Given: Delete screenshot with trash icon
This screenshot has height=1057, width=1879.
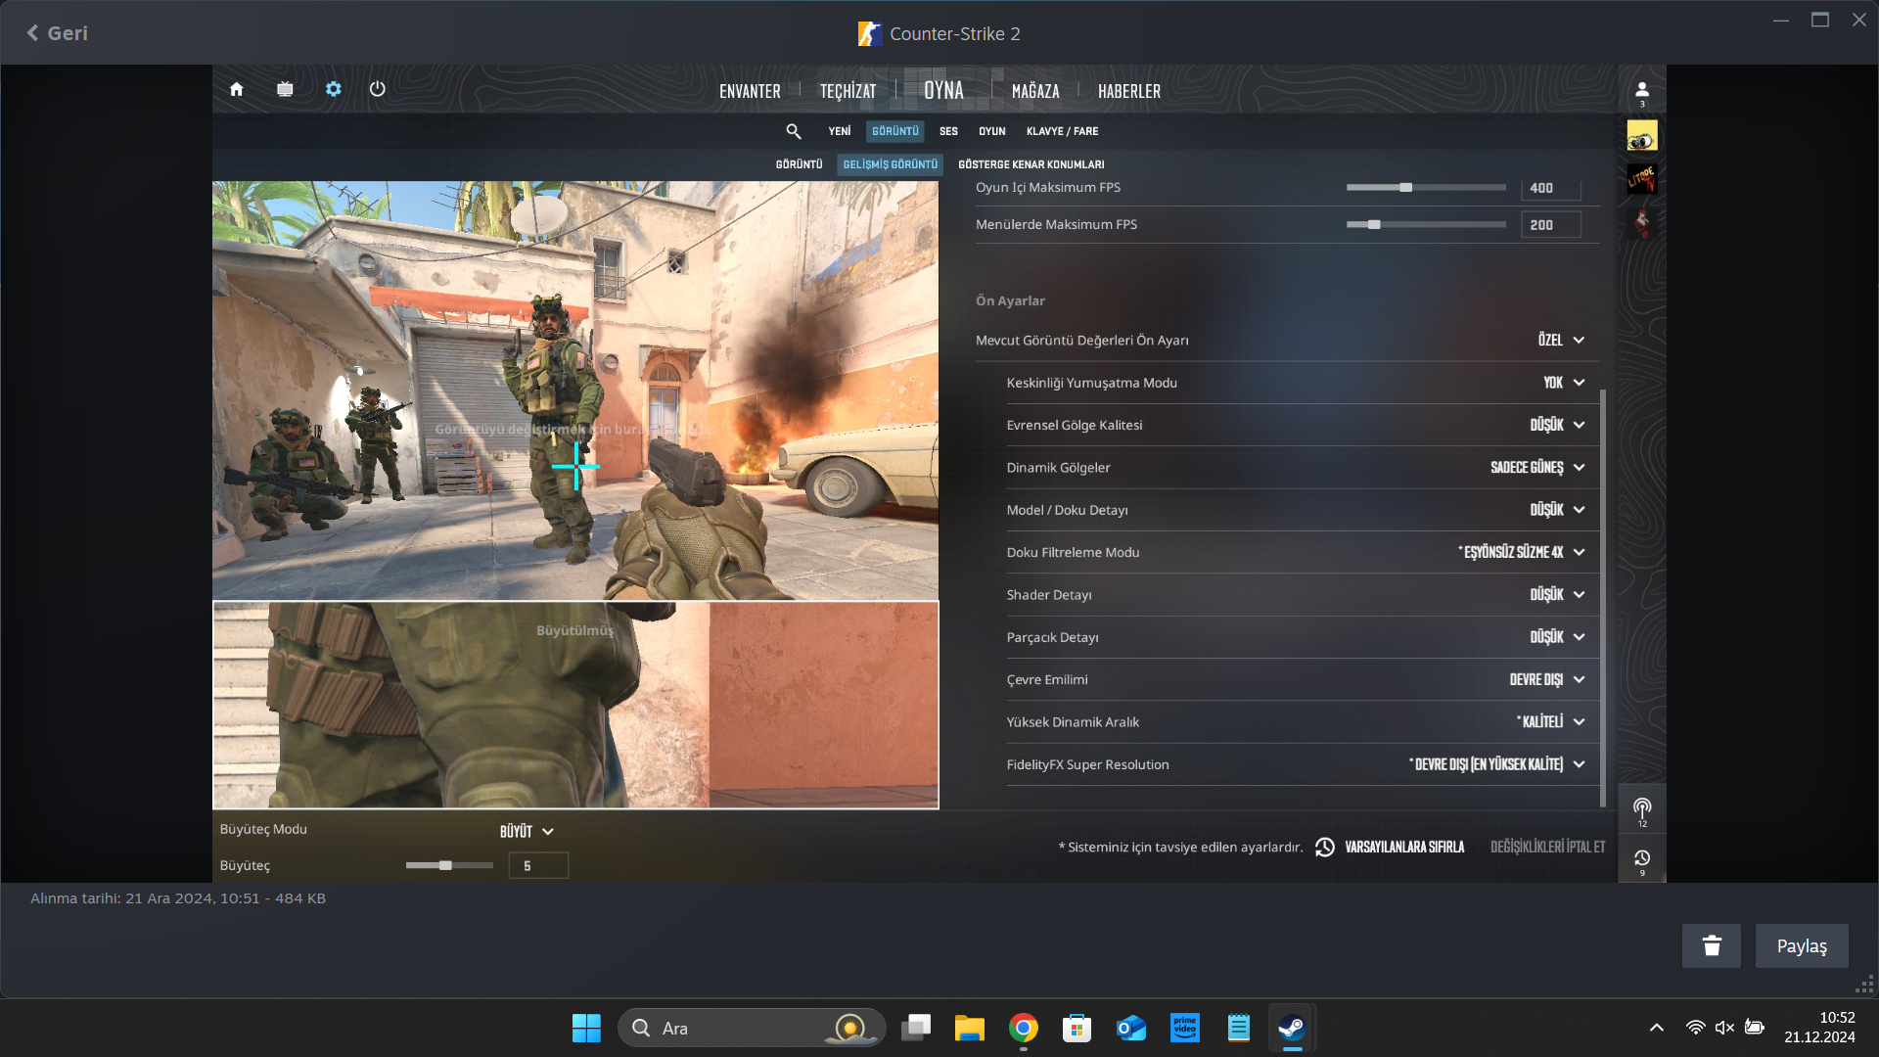Looking at the screenshot, I should [x=1711, y=945].
